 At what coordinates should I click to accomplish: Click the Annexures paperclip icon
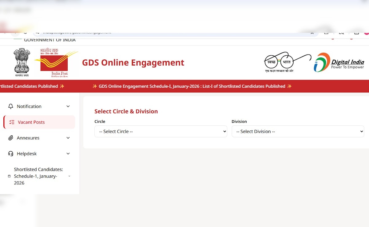(x=10, y=138)
